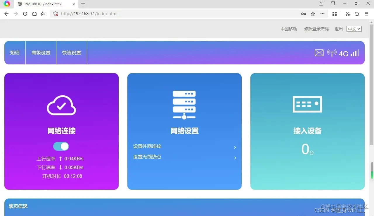Reload the current page
This screenshot has height=216, width=374.
25,14
